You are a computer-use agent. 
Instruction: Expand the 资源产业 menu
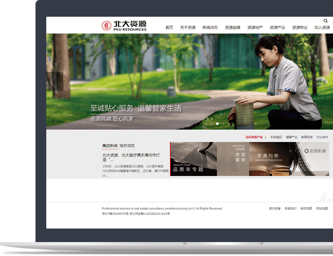click(x=277, y=27)
